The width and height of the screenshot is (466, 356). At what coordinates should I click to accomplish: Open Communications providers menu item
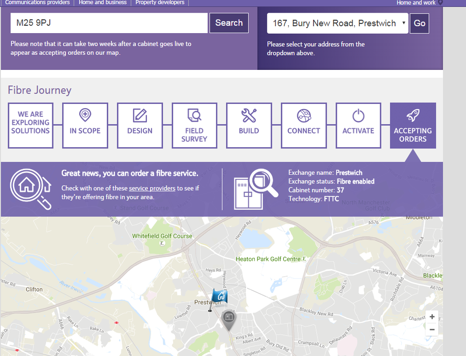(x=37, y=3)
